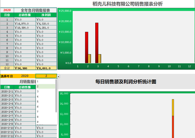Viewport: 195px width, 138px height.
Task: Click the red segment of daily chart bar
Action: (173, 127)
